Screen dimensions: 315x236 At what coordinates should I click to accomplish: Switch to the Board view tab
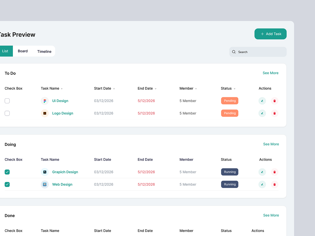point(23,51)
